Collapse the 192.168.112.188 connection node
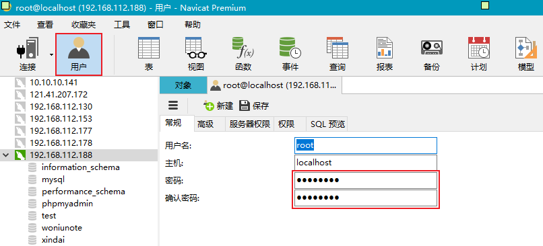Image resolution: width=543 pixels, height=246 pixels. (x=6, y=155)
